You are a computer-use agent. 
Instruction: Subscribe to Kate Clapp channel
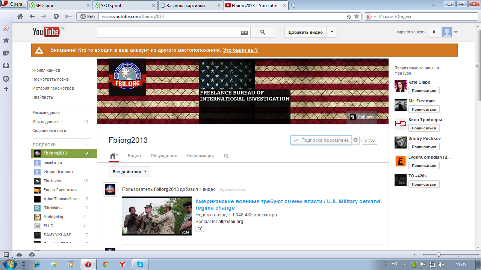[x=424, y=91]
